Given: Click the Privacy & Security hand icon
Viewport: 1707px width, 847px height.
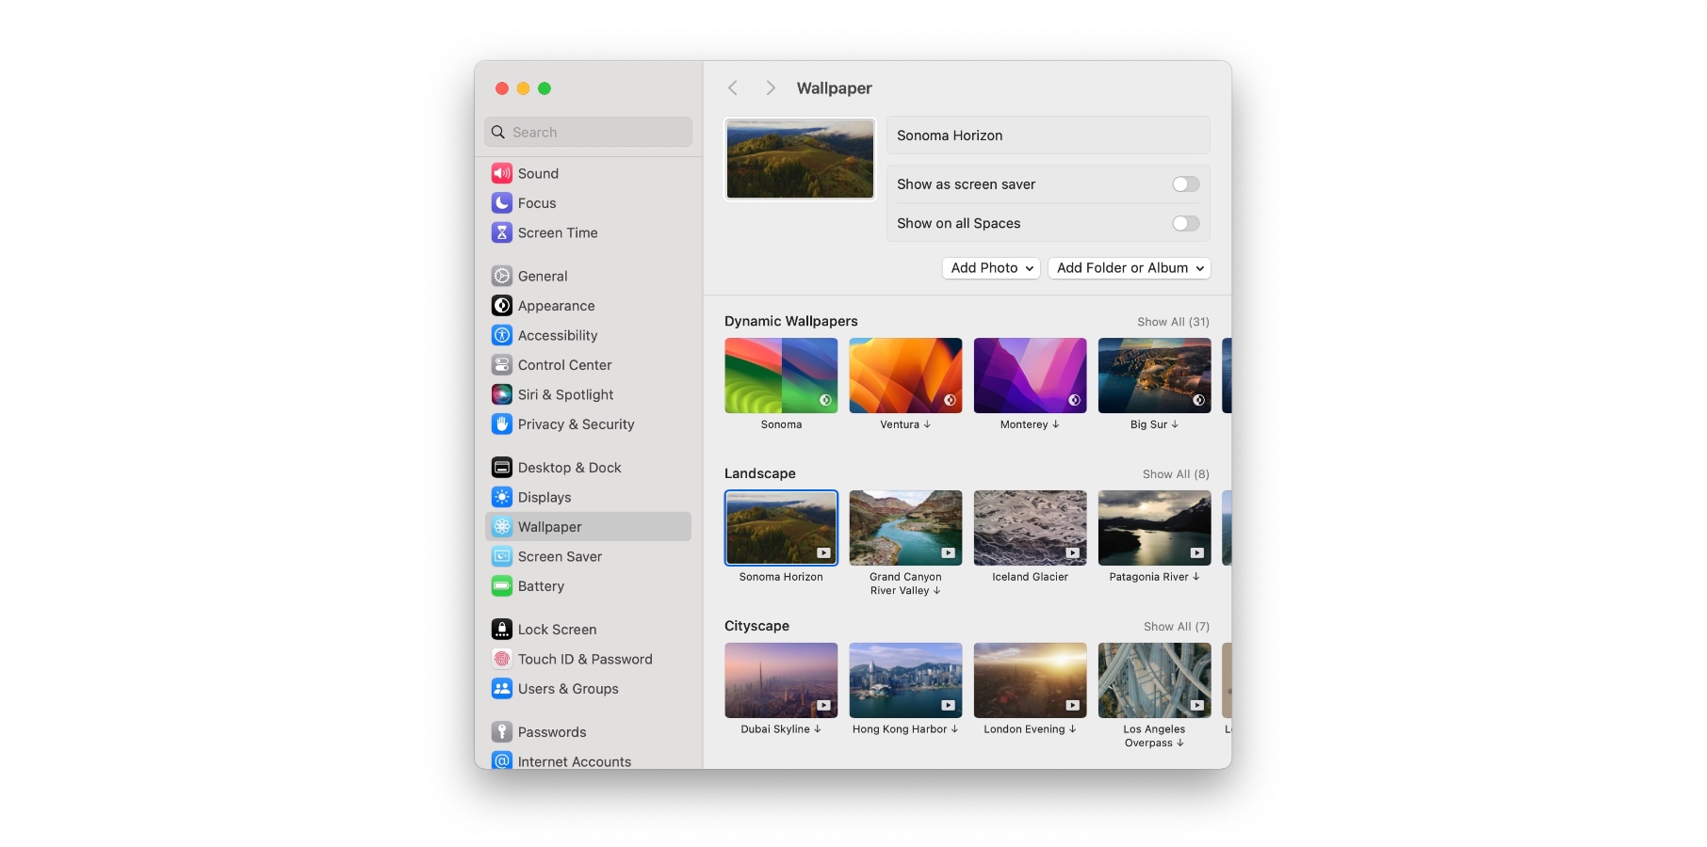Looking at the screenshot, I should (502, 424).
